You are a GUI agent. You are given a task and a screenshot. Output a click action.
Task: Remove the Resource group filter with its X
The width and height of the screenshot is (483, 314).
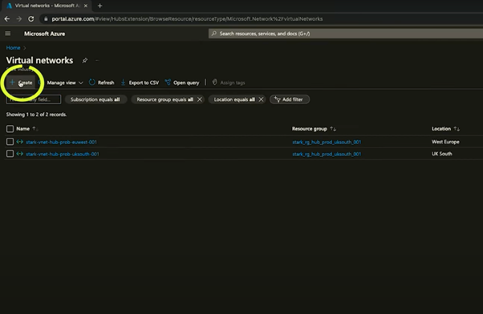(200, 99)
